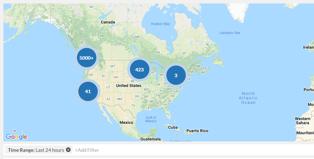Click the Guatemala map label

[150, 139]
